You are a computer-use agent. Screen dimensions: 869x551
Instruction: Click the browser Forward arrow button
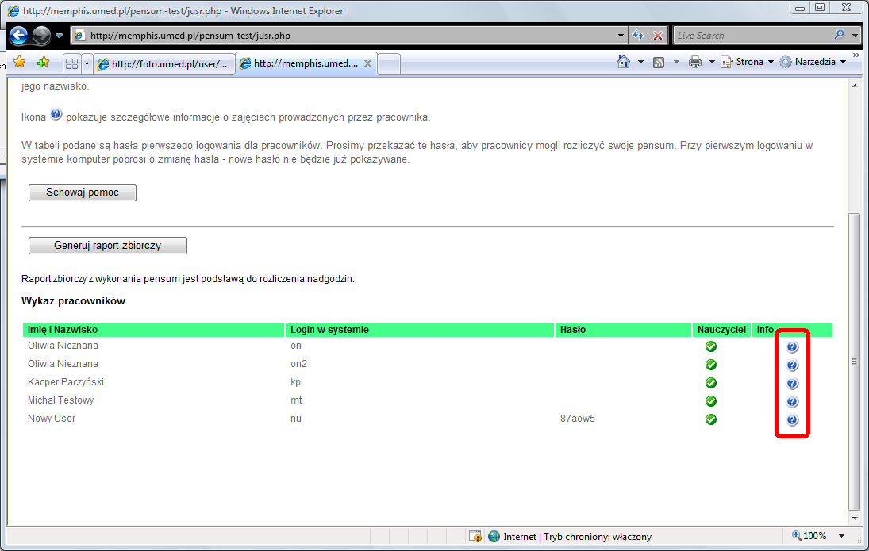pyautogui.click(x=41, y=36)
